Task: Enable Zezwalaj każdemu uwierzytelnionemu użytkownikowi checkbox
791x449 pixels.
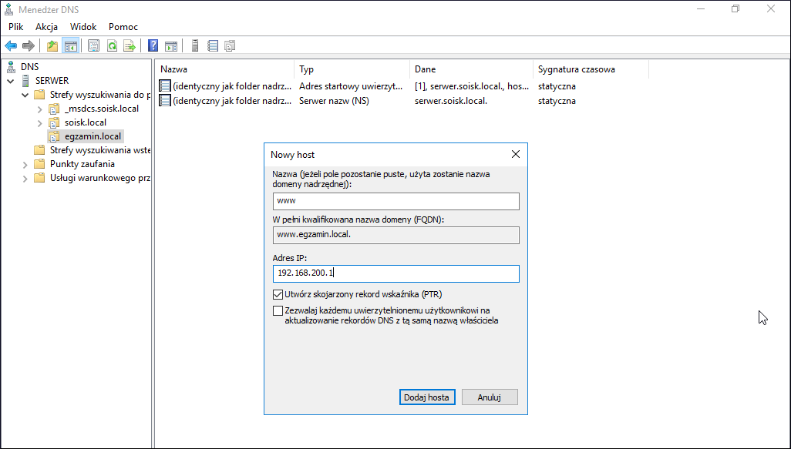Action: (x=278, y=311)
